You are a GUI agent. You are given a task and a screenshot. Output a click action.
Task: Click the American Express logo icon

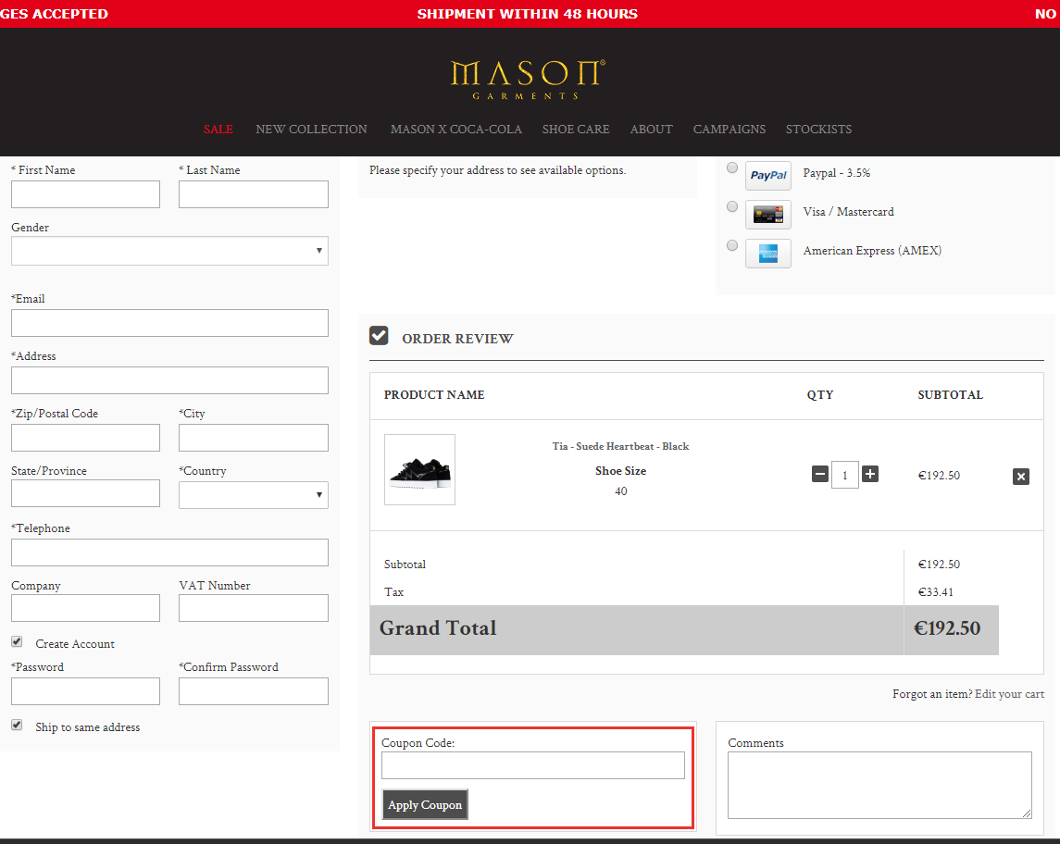point(768,254)
